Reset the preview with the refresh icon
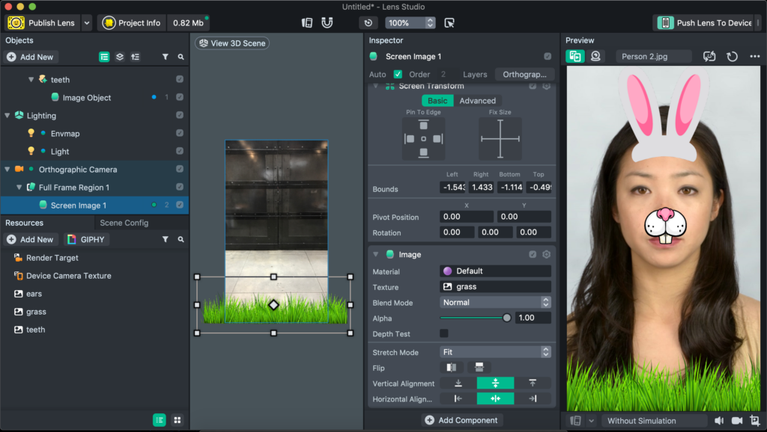 pyautogui.click(x=732, y=57)
